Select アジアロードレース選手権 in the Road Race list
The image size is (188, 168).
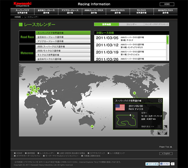point(63,41)
